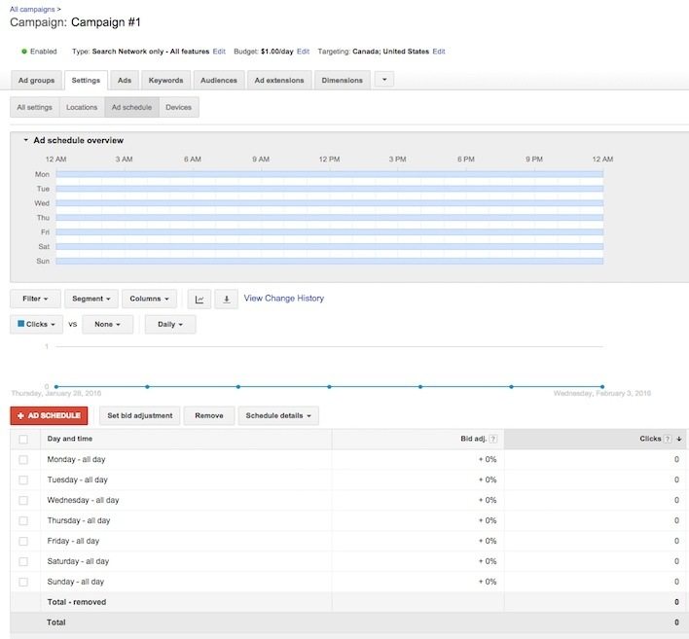This screenshot has width=689, height=639.
Task: Click the Saturday +0% bid adjustment cell
Action: (x=488, y=562)
